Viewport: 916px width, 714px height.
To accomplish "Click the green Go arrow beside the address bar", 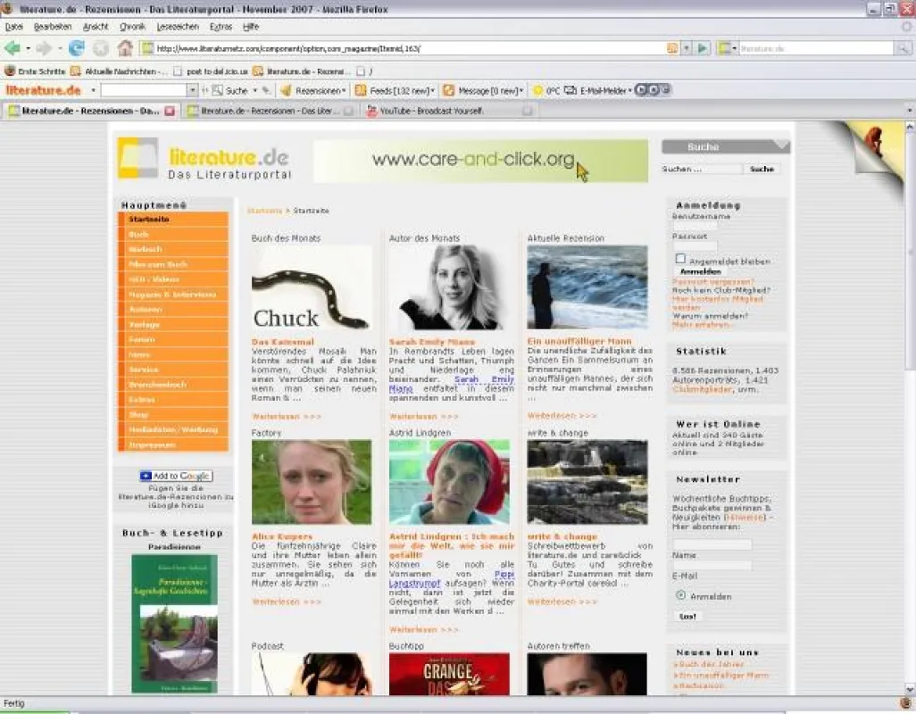I will [x=703, y=48].
